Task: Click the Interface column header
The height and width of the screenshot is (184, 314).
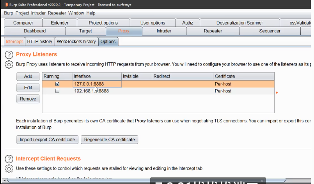Action: tap(97, 76)
